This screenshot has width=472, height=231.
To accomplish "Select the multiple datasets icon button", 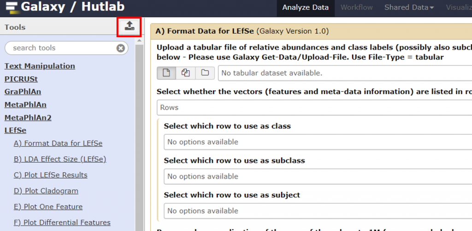I will click(x=186, y=73).
